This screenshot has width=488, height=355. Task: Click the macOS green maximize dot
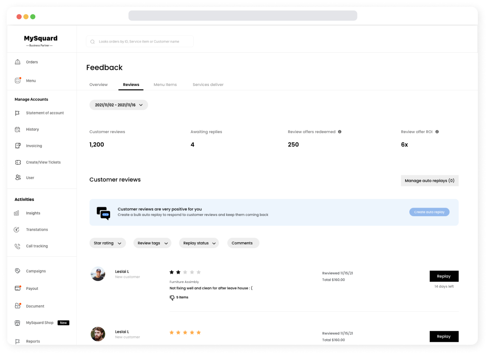(33, 17)
